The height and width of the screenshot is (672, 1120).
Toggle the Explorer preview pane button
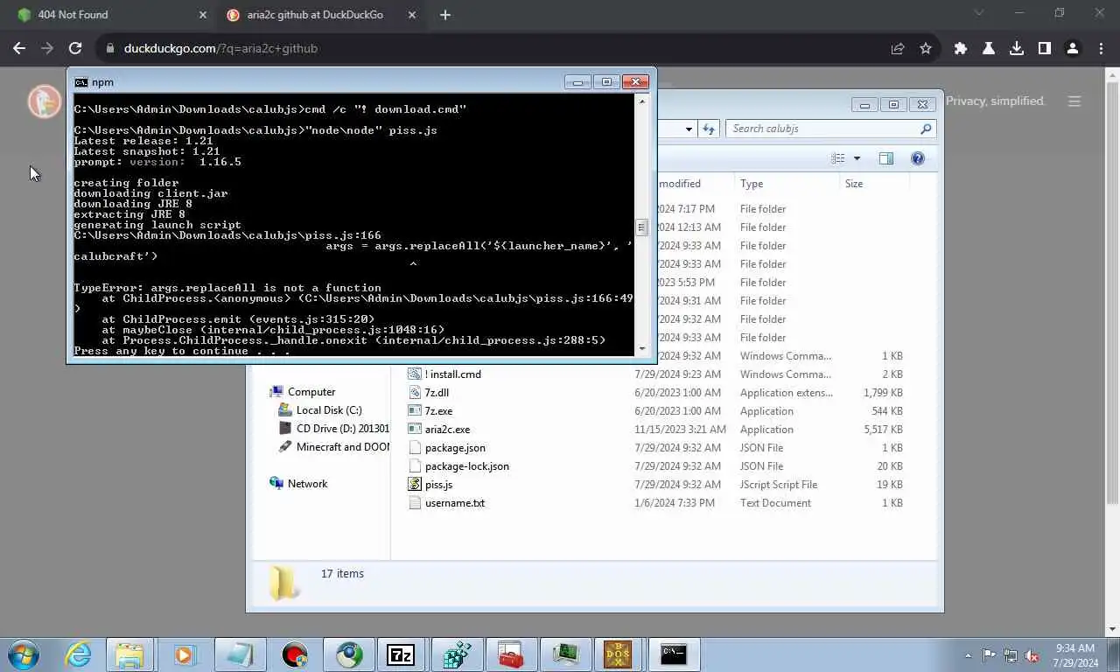886,158
